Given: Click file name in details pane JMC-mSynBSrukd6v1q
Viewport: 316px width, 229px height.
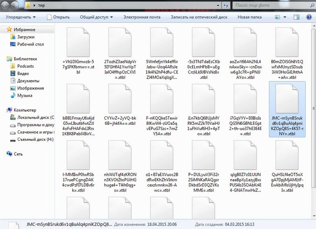Looking at the screenshot, I should [69, 224].
